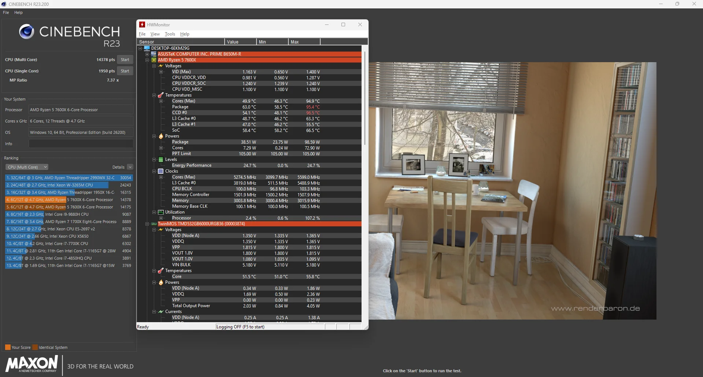Open the Help menu in HWMonitor
This screenshot has height=377, width=703.
[185, 34]
